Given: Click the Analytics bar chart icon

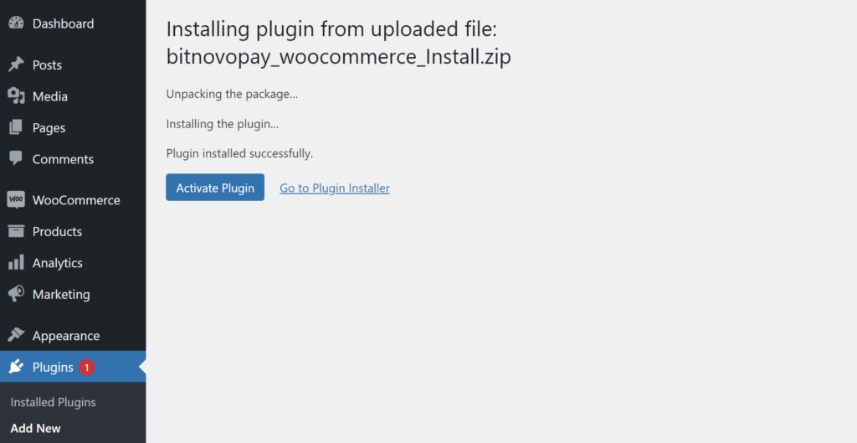Looking at the screenshot, I should (x=16, y=263).
